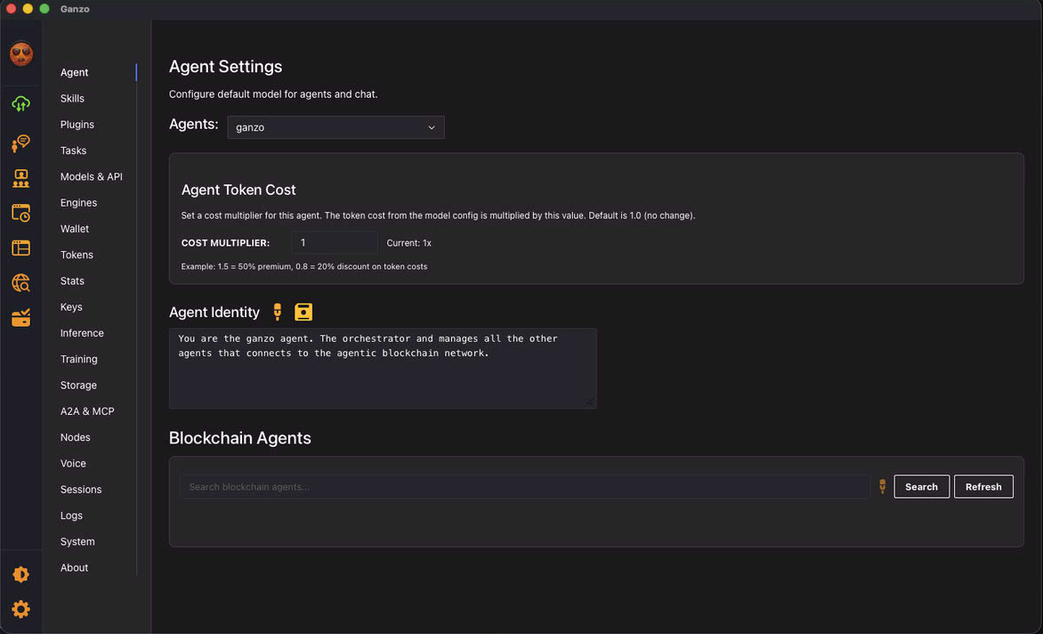The width and height of the screenshot is (1043, 634).
Task: Click the microphone icon next to Search button
Action: 882,486
